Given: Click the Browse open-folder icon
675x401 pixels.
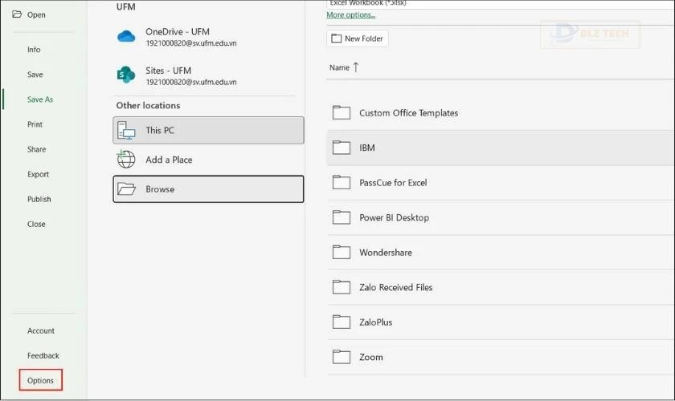Looking at the screenshot, I should coord(127,188).
